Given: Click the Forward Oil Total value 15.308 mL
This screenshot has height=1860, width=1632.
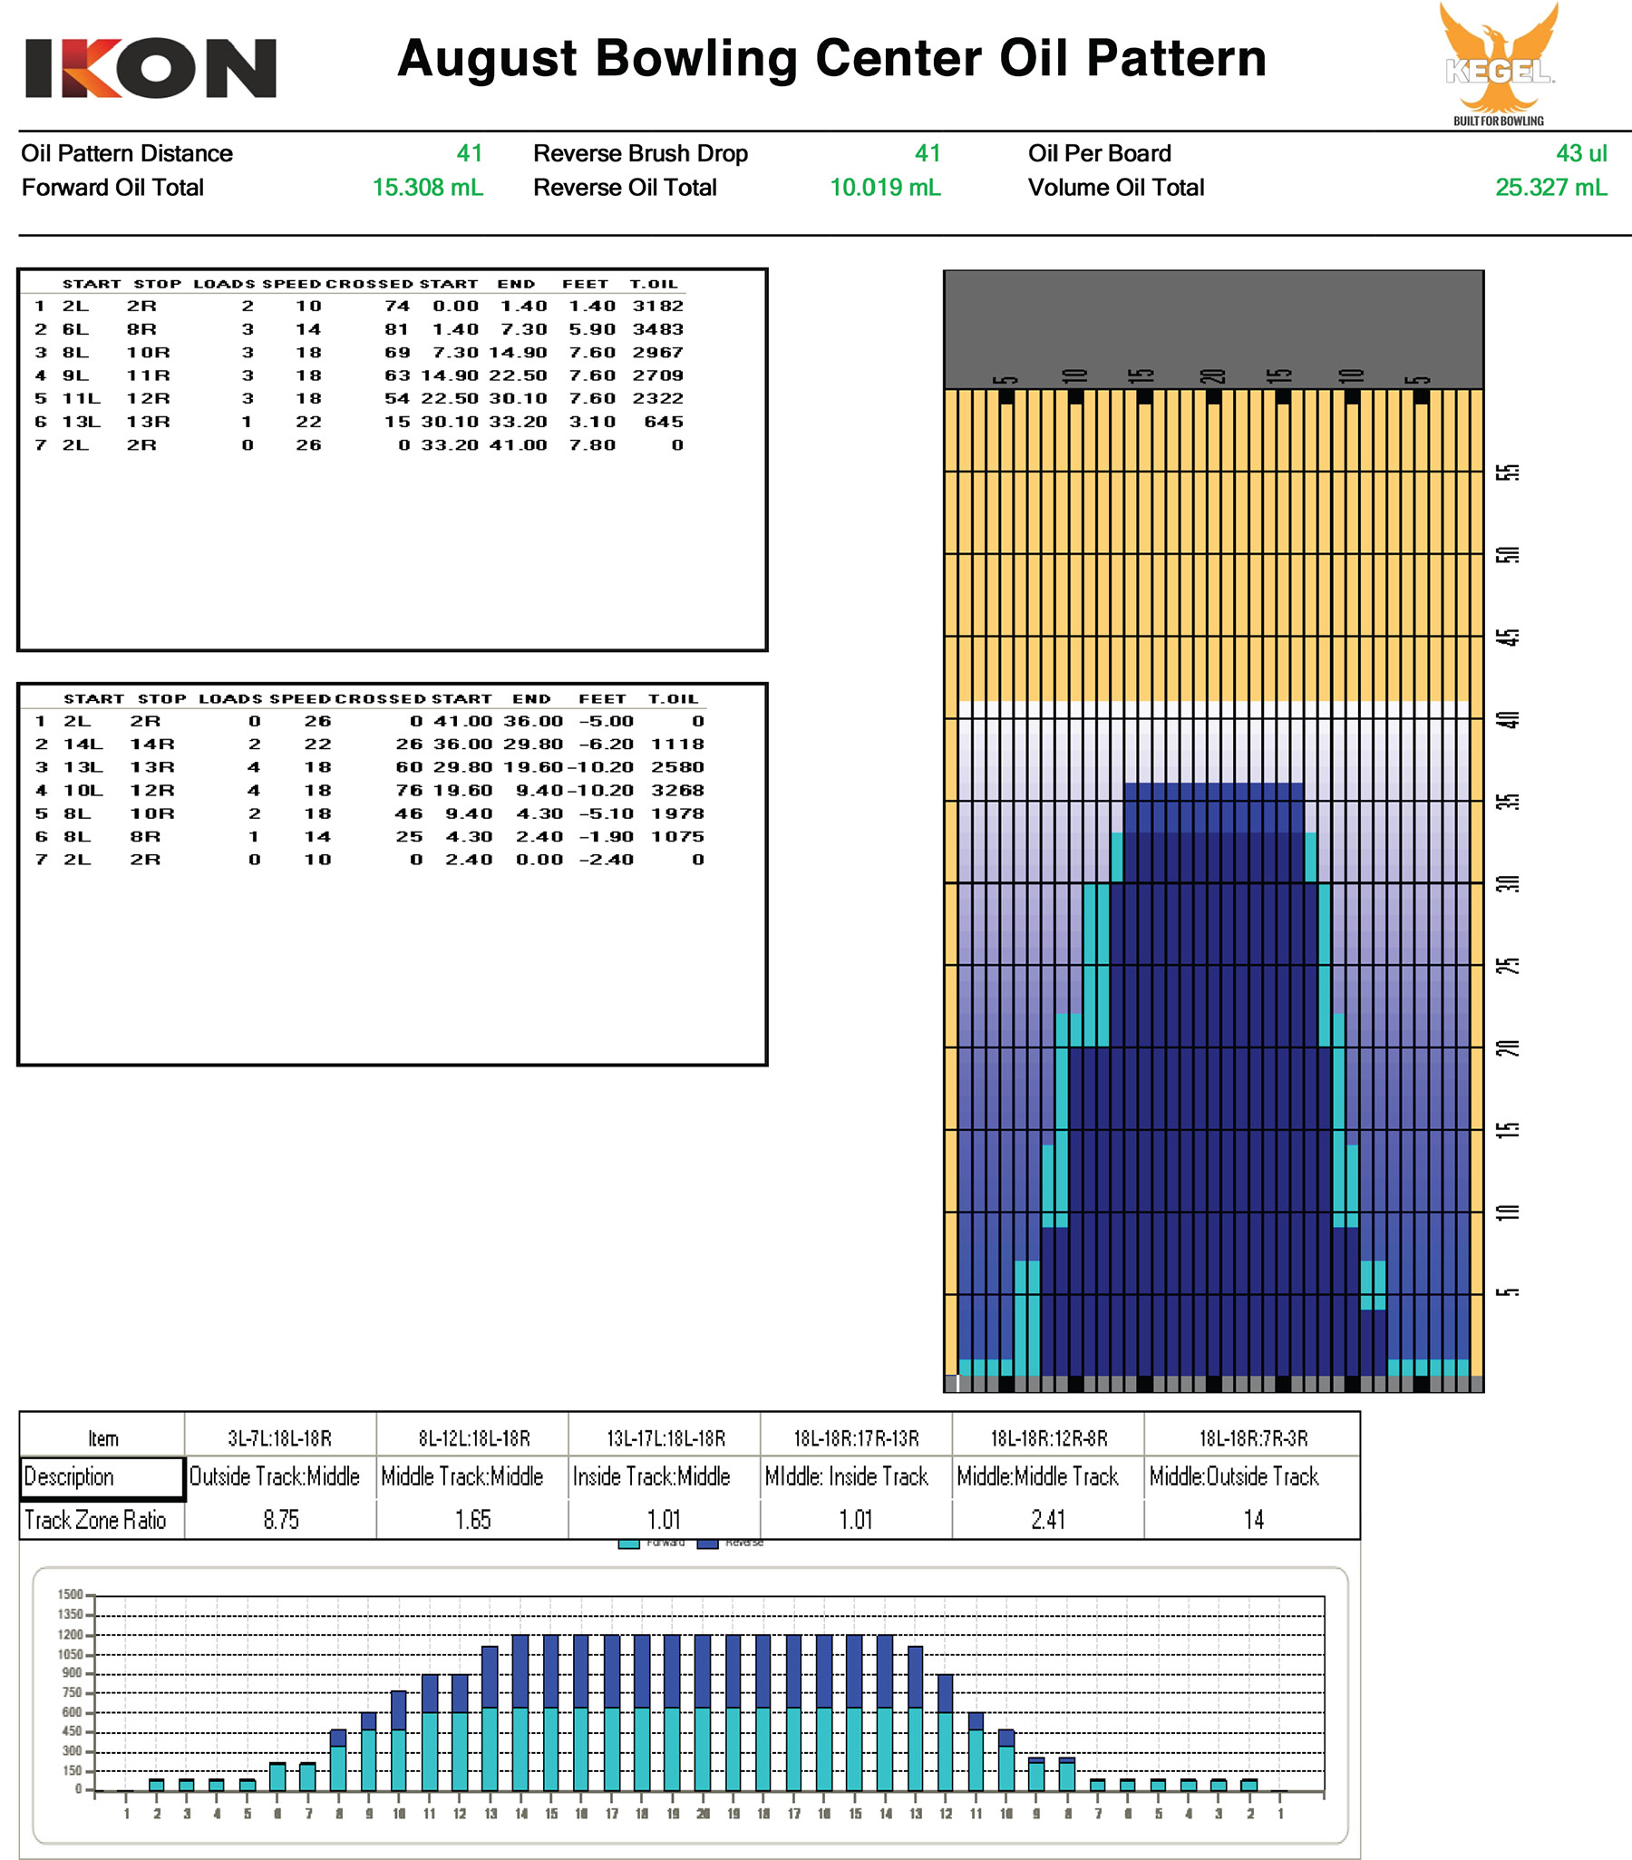Looking at the screenshot, I should [428, 188].
